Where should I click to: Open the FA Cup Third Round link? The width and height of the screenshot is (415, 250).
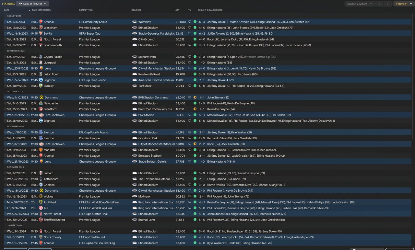click(92, 237)
